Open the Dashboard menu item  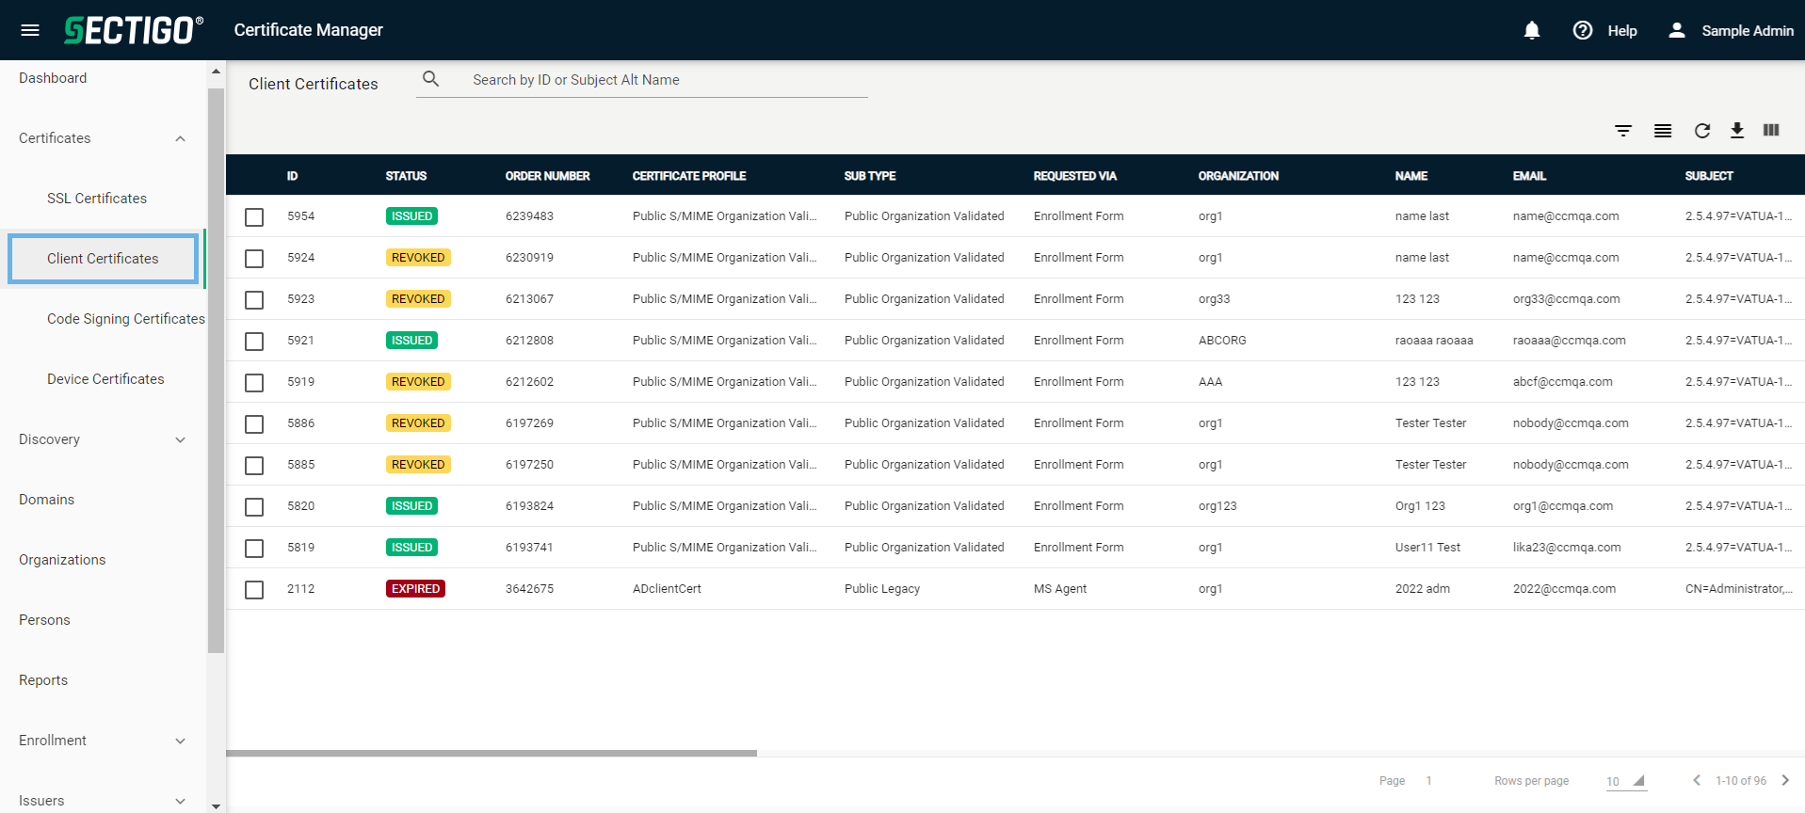[53, 78]
